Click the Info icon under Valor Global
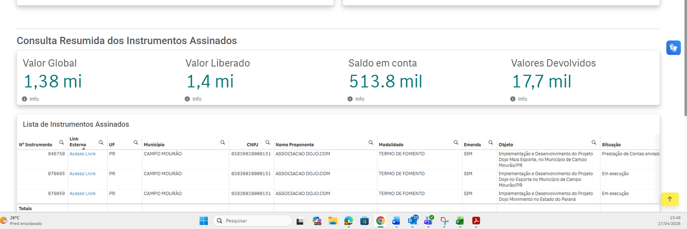The height and width of the screenshot is (229, 687). (25, 99)
